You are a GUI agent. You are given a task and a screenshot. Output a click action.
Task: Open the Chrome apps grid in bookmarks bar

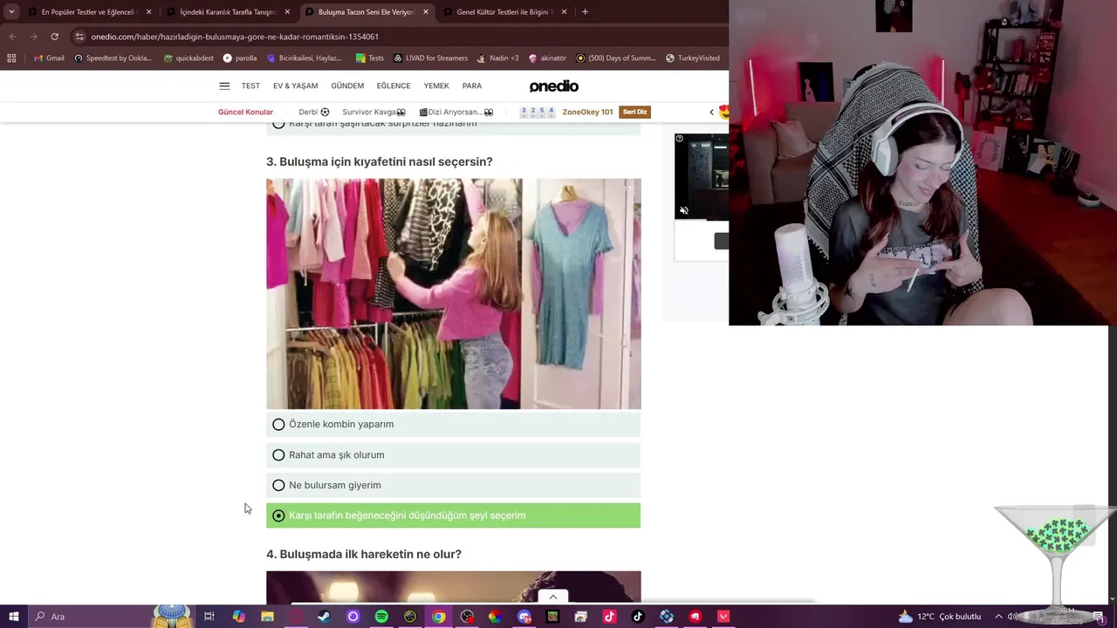11,58
